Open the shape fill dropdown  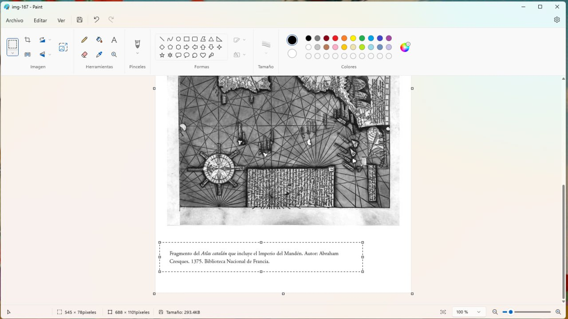click(x=239, y=54)
